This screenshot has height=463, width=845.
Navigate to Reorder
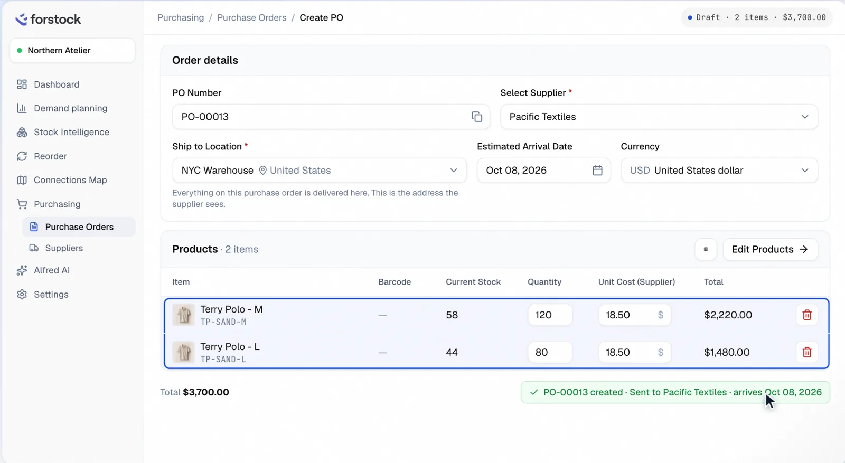pos(73,156)
